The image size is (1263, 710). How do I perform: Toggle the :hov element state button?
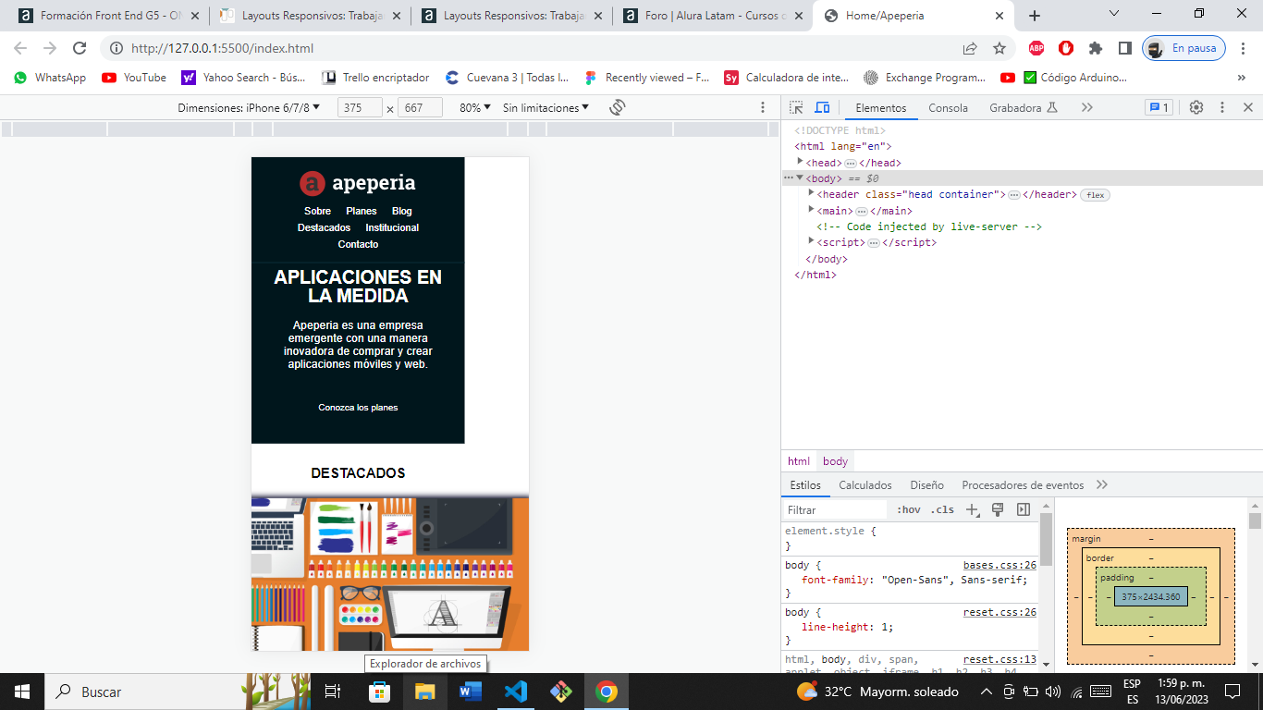[909, 509]
